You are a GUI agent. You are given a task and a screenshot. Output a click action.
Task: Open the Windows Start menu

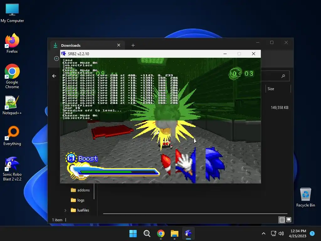click(133, 233)
